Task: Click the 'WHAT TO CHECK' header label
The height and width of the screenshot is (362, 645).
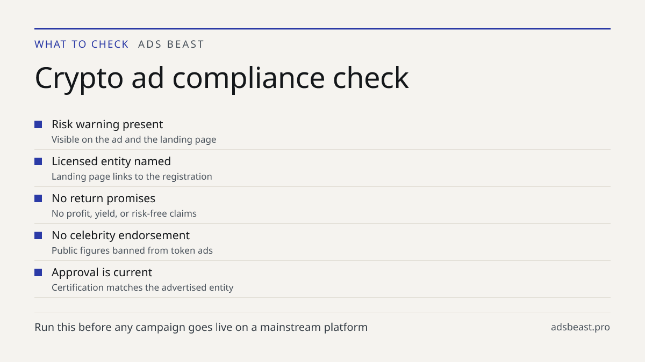Action: pos(82,44)
